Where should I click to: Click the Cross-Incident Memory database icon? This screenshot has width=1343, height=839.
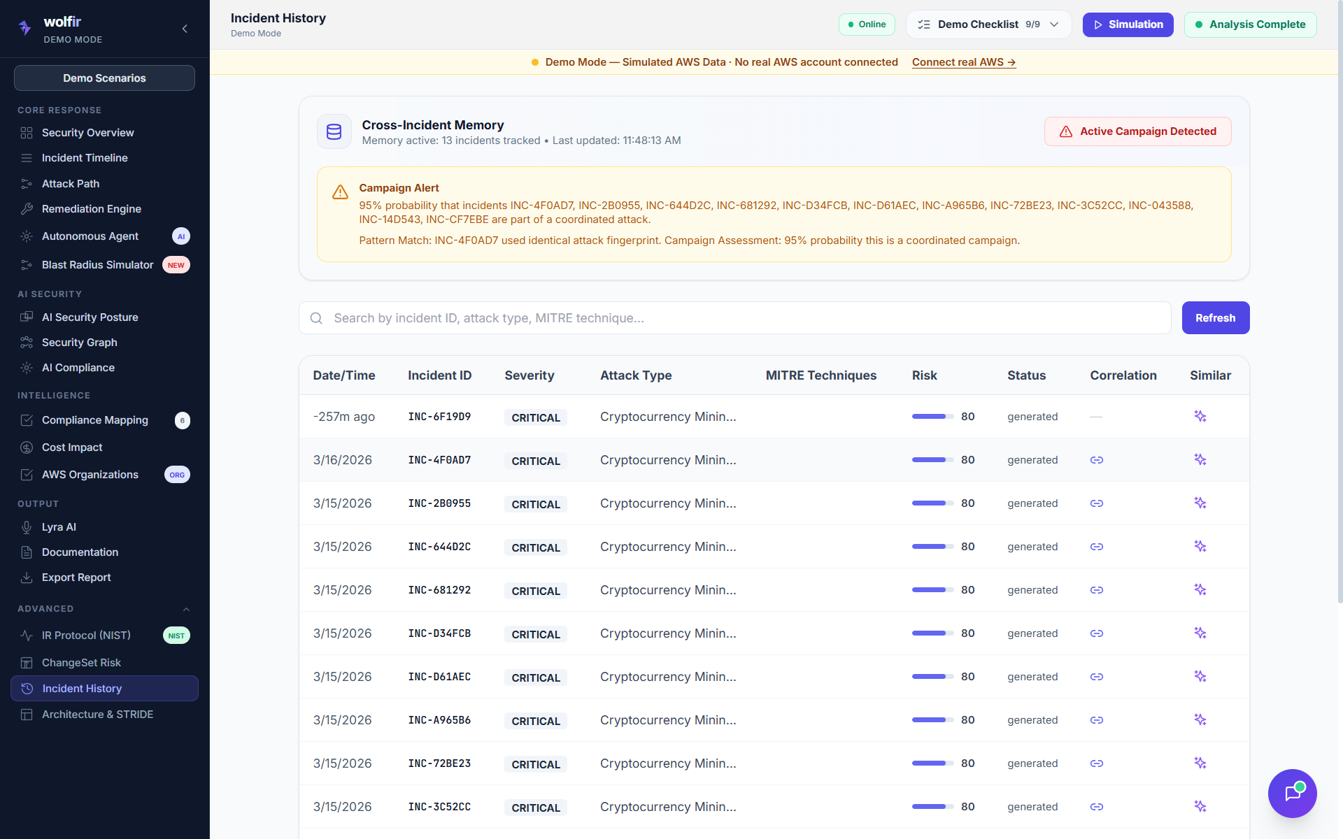(334, 131)
